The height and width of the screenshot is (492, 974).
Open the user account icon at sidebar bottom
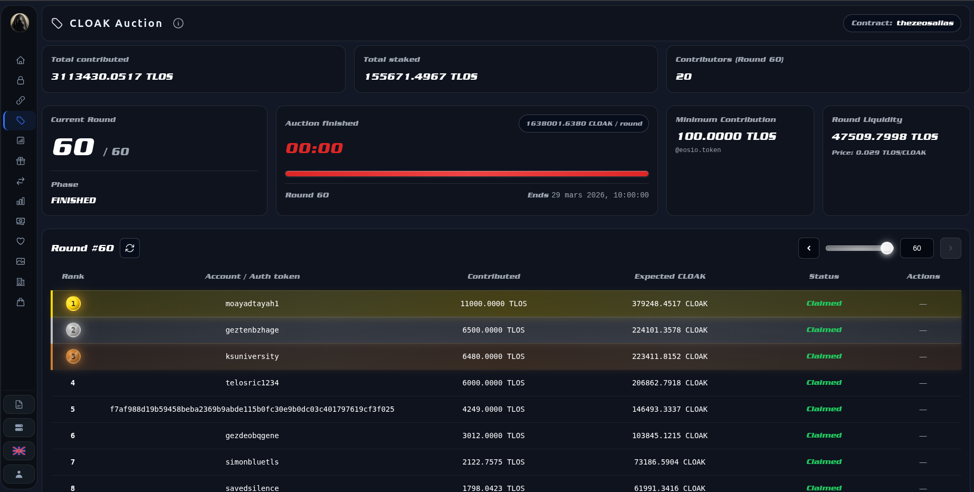point(19,474)
